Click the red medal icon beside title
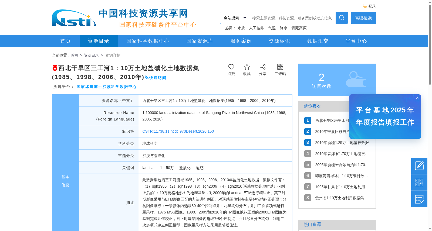The image size is (432, 231). [55, 68]
